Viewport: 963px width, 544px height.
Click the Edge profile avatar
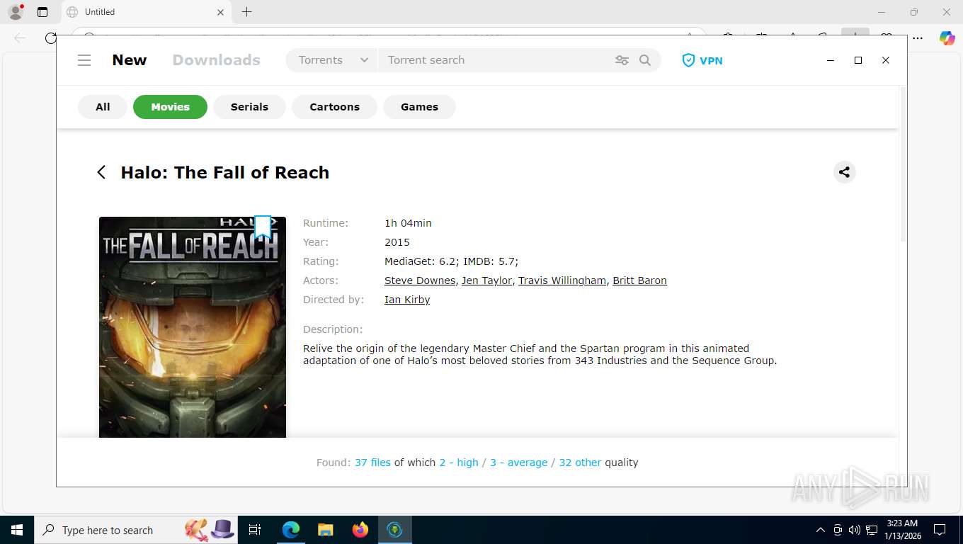click(x=16, y=12)
